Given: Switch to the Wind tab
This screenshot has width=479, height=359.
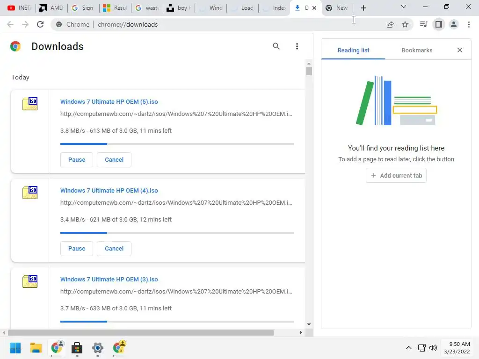Looking at the screenshot, I should [x=211, y=8].
